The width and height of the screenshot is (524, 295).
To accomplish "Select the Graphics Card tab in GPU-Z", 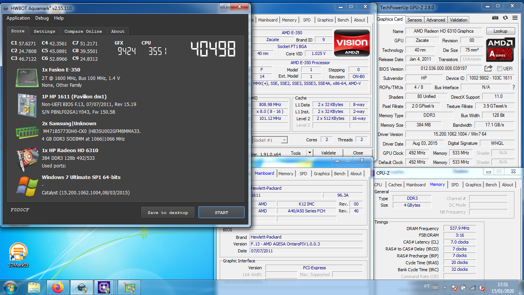I will click(390, 19).
